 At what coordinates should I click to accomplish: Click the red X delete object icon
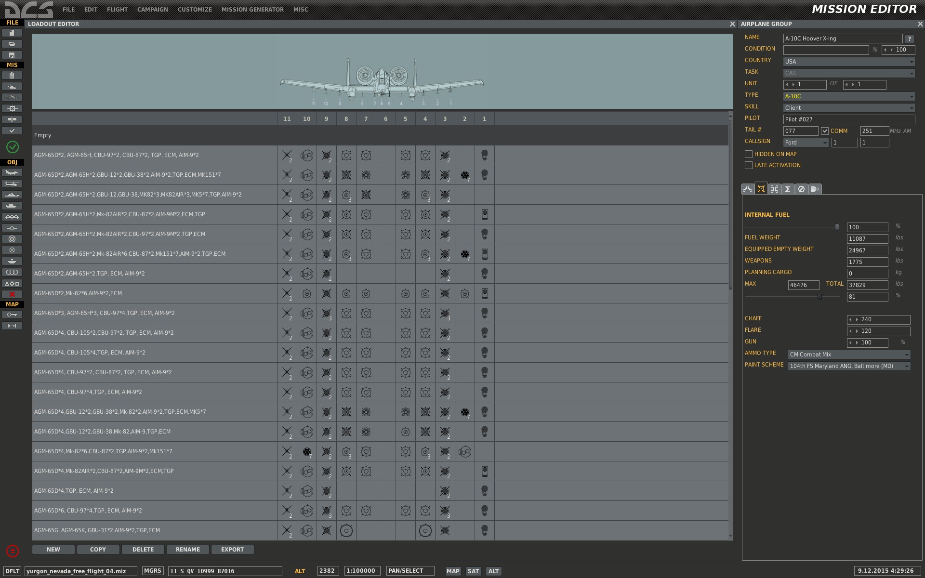[x=12, y=294]
